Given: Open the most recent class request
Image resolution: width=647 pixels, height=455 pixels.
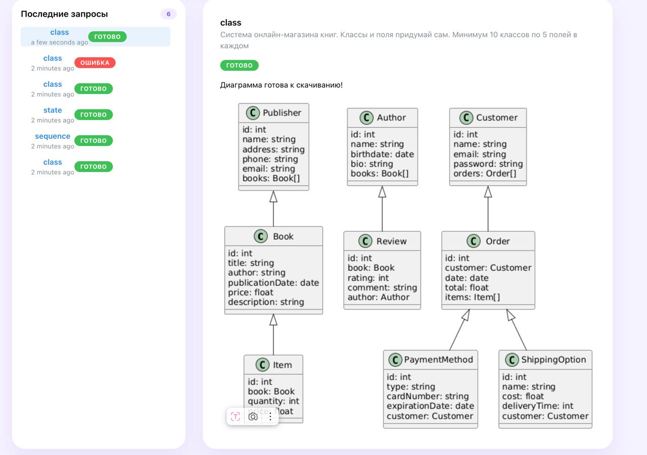Looking at the screenshot, I should pyautogui.click(x=60, y=32).
